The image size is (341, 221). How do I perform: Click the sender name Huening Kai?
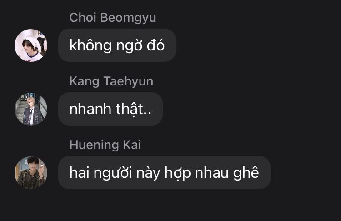click(105, 145)
